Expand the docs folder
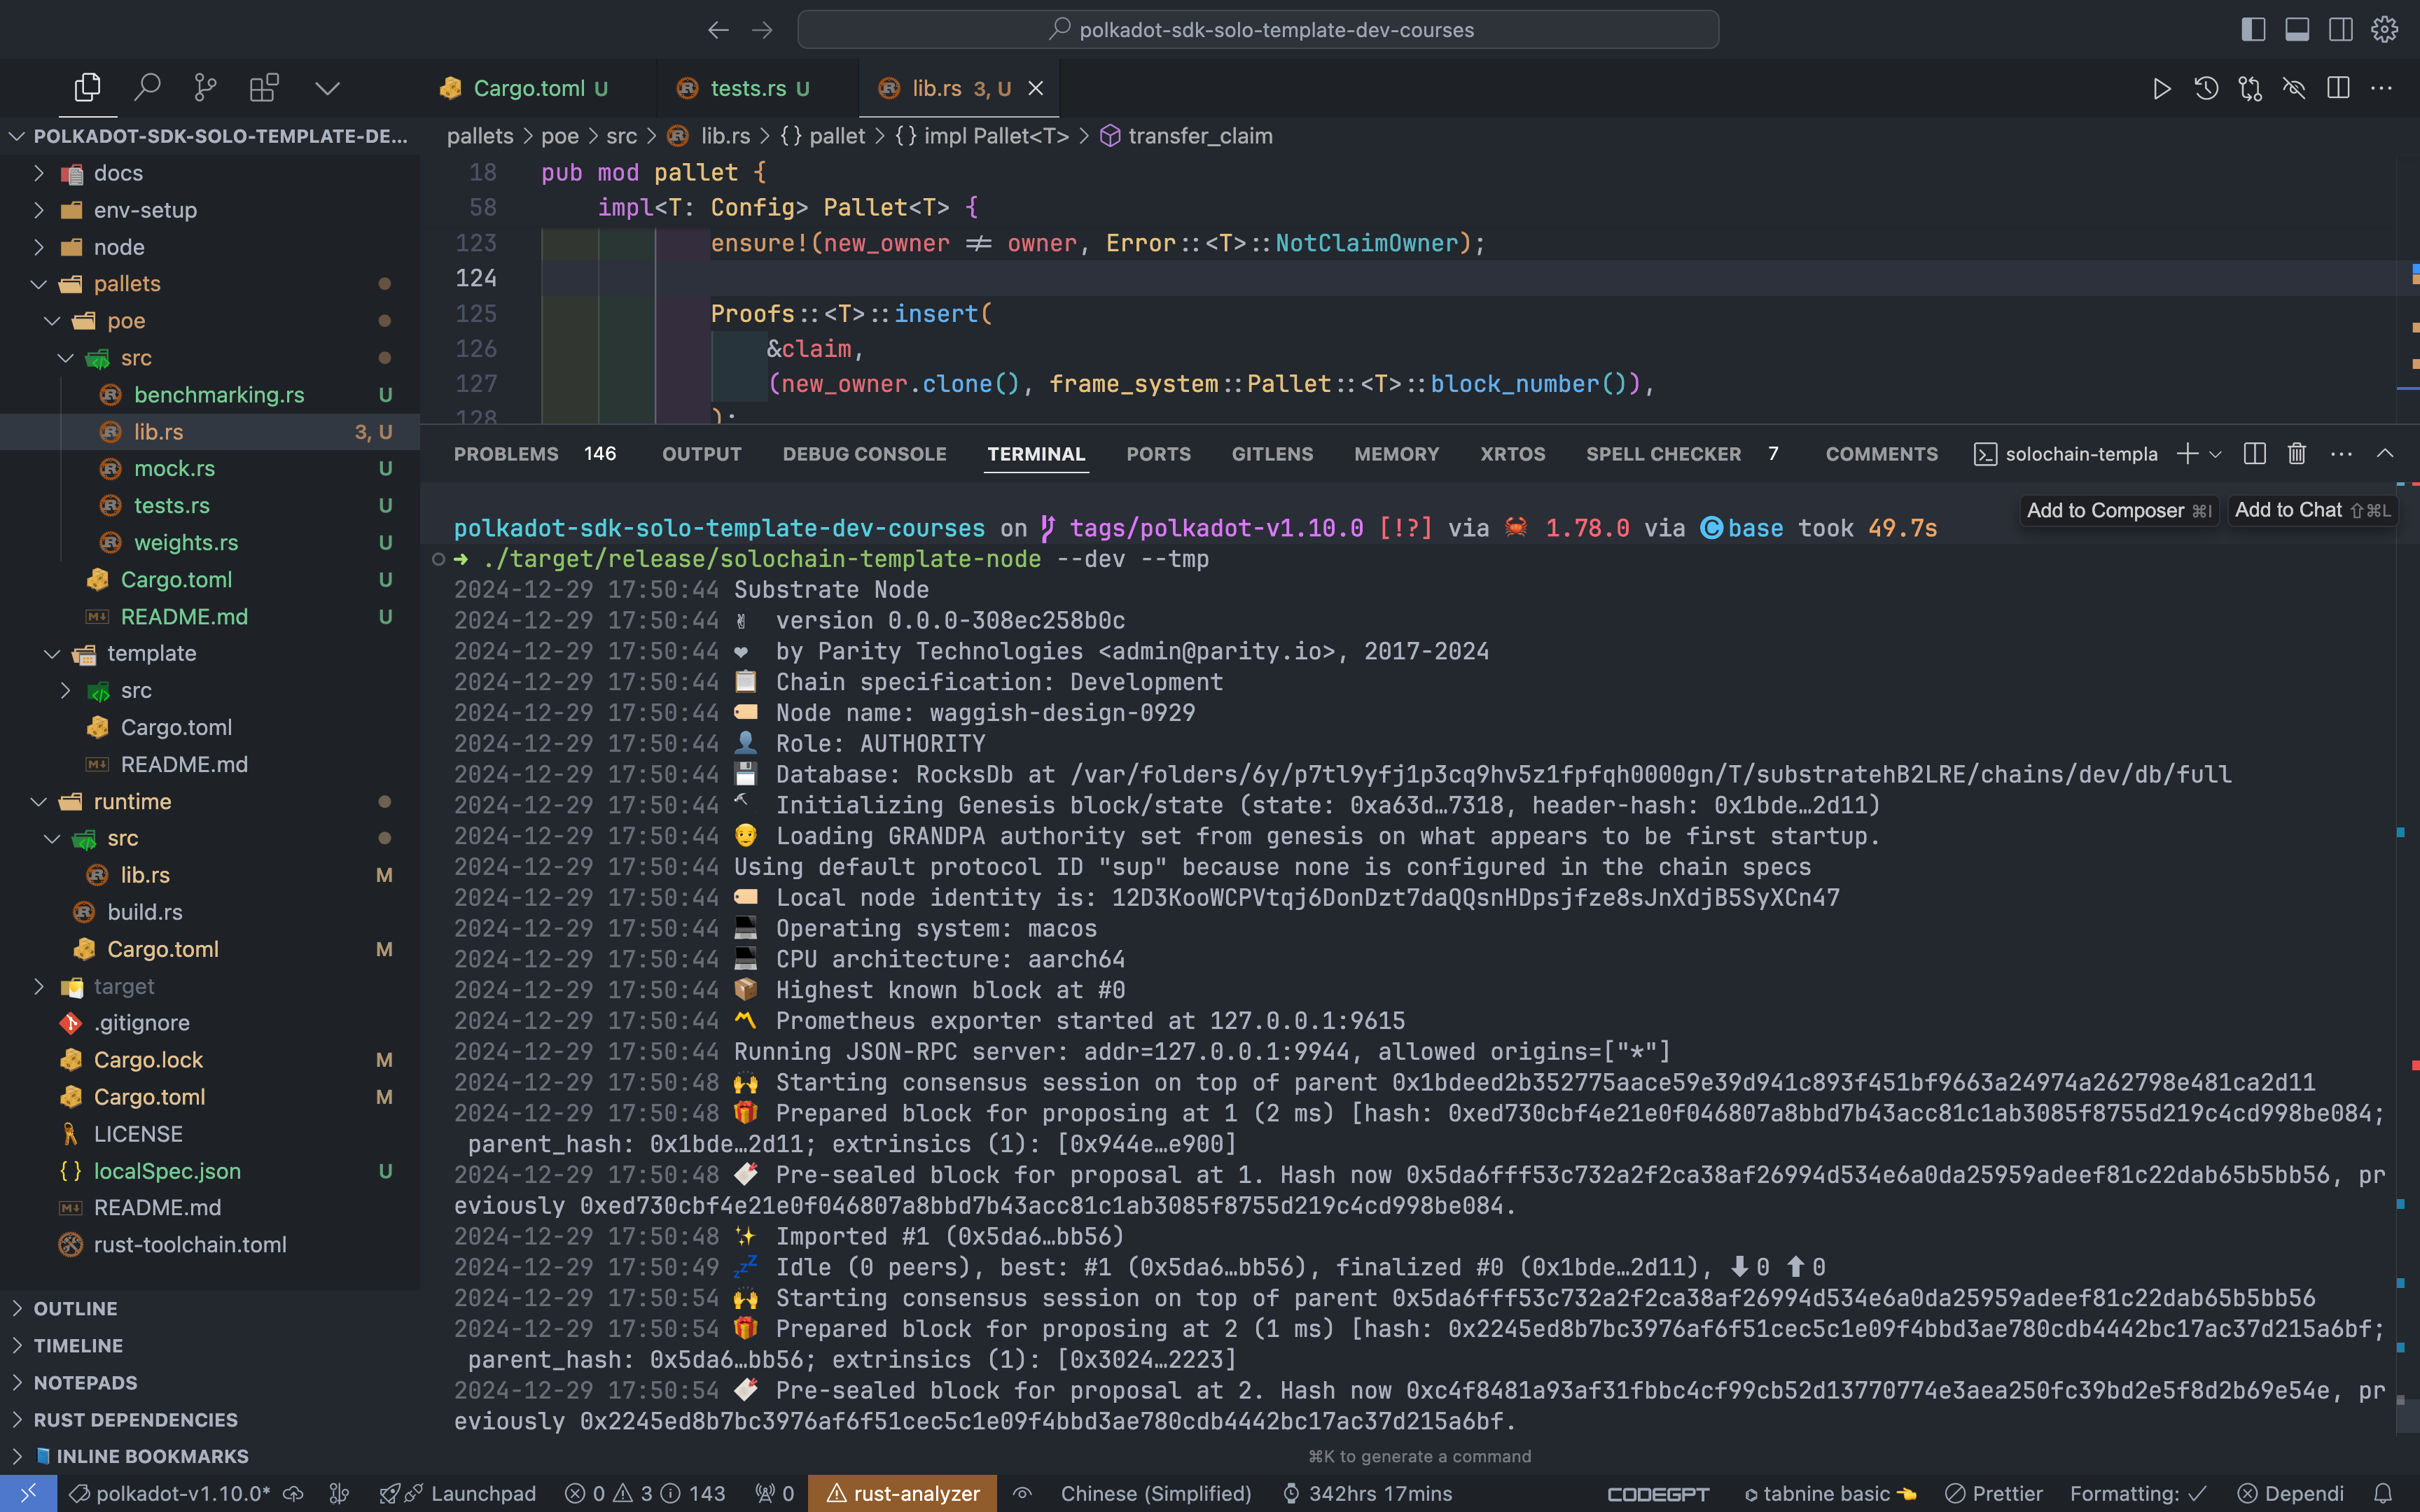This screenshot has height=1512, width=2420. point(210,173)
